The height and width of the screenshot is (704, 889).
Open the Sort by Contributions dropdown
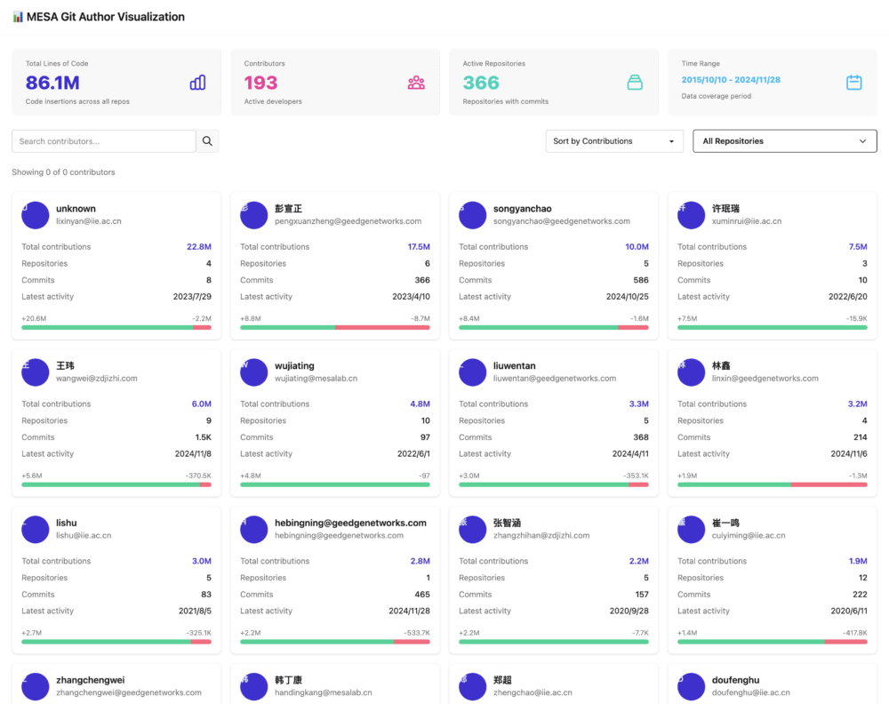(614, 141)
